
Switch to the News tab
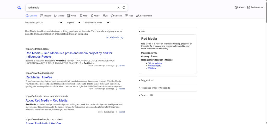click(72, 16)
